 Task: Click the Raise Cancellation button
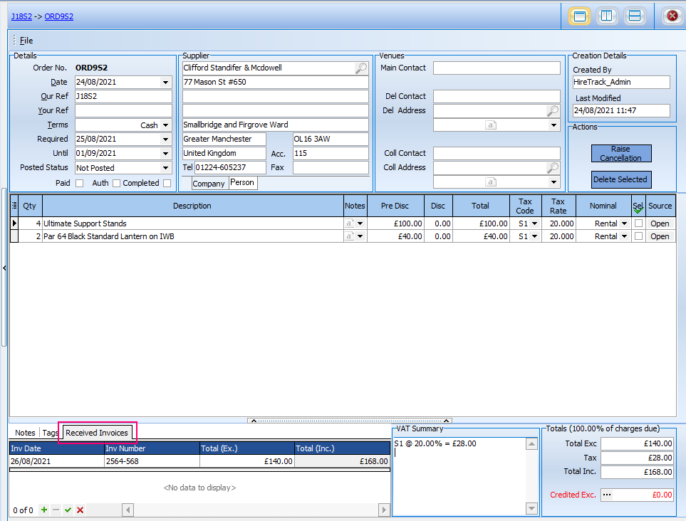point(620,153)
